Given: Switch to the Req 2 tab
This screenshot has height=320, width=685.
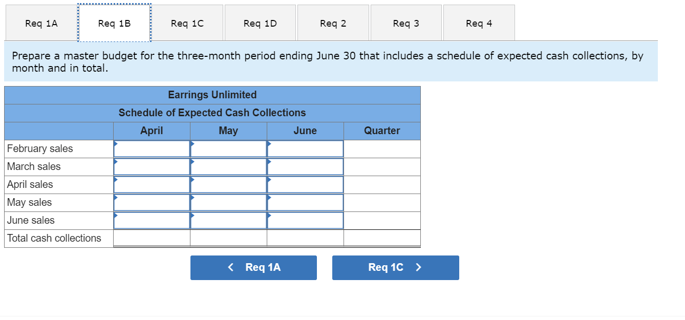Looking at the screenshot, I should coord(333,23).
